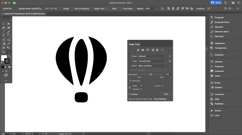
Task: Open the Preset dropdown showing Default
Action: (152, 56)
